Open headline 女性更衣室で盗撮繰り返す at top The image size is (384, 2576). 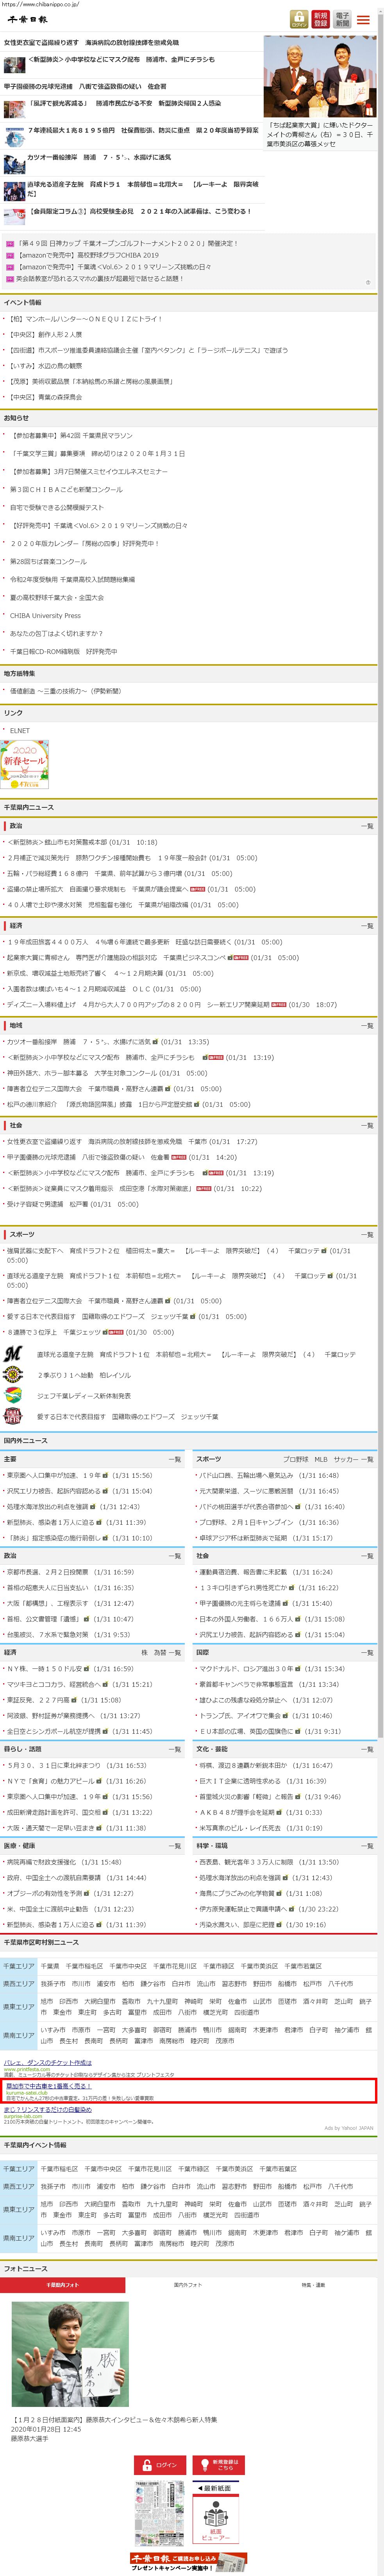point(92,43)
